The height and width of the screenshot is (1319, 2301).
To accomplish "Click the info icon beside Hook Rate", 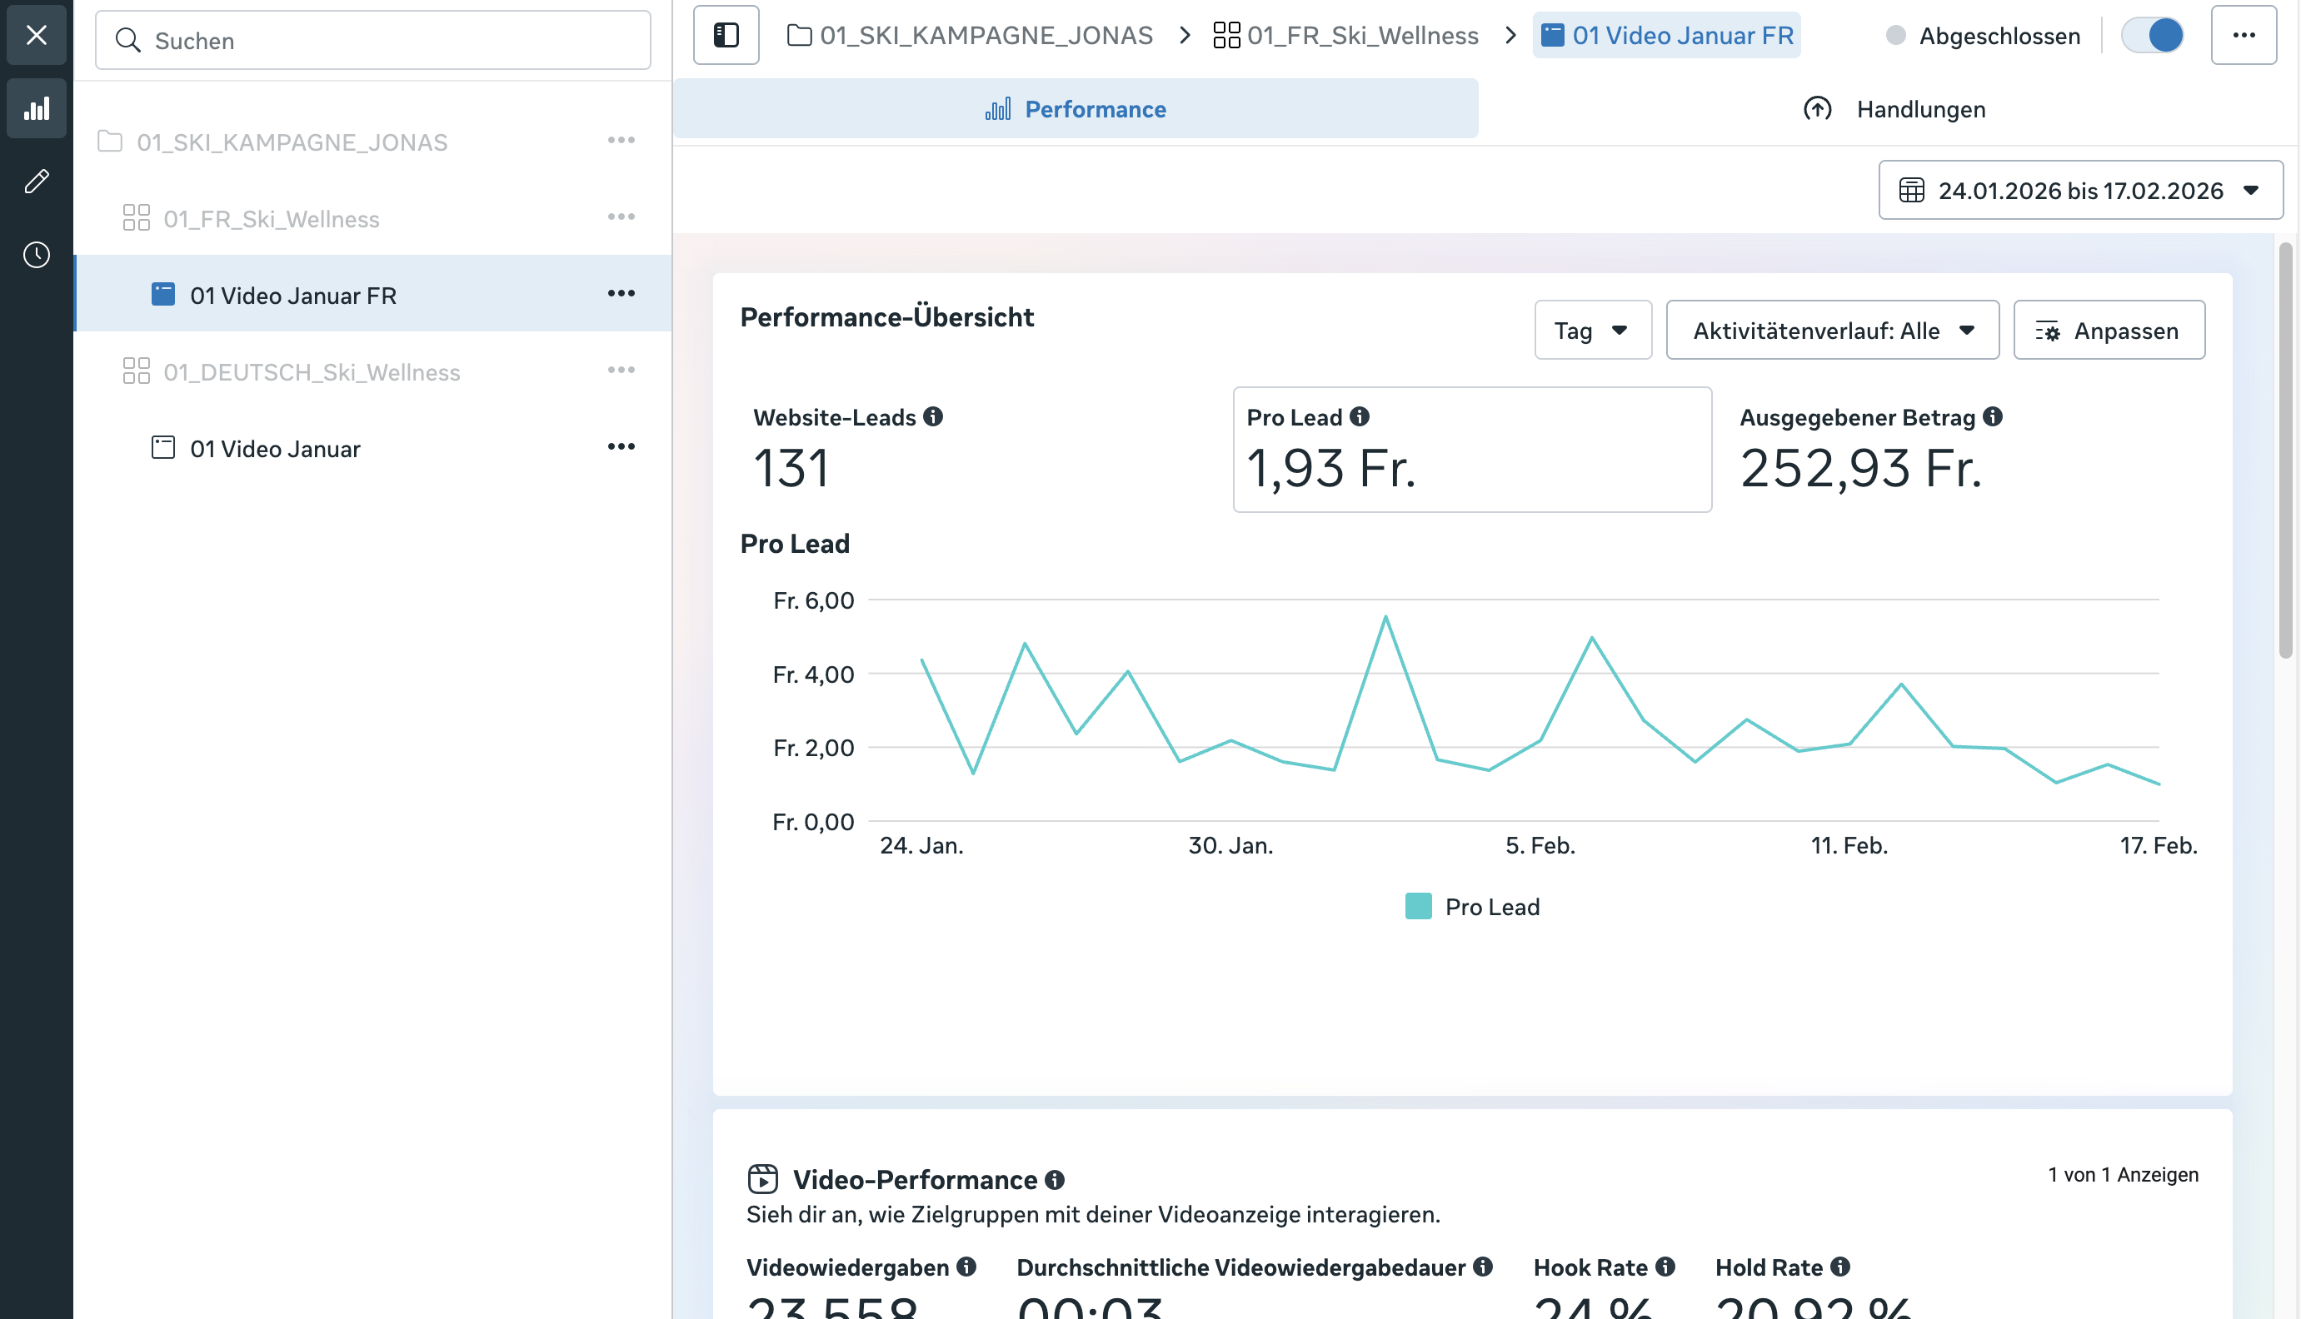I will (1665, 1267).
